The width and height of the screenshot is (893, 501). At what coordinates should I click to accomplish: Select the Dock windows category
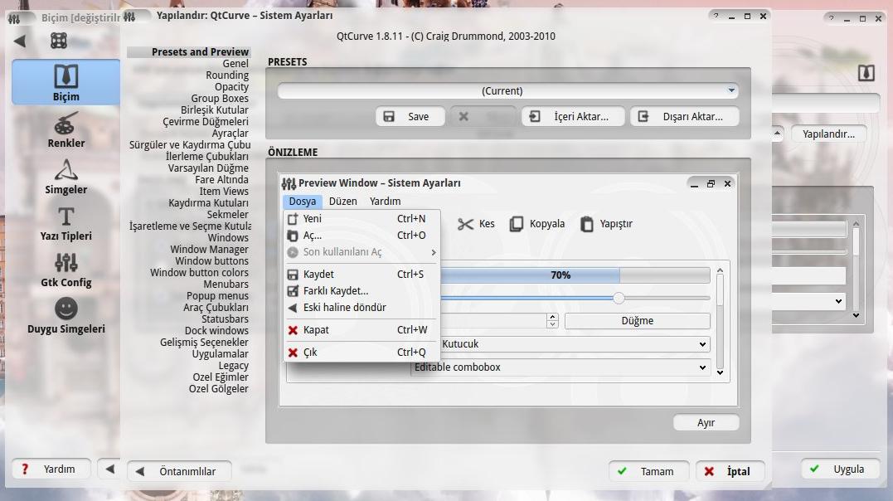click(x=216, y=331)
